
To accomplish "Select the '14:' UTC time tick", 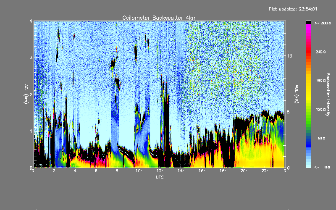I will coord(181,171).
